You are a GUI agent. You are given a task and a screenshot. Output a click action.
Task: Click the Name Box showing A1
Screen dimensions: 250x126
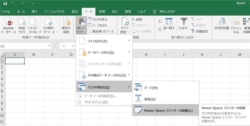[x=24, y=46]
